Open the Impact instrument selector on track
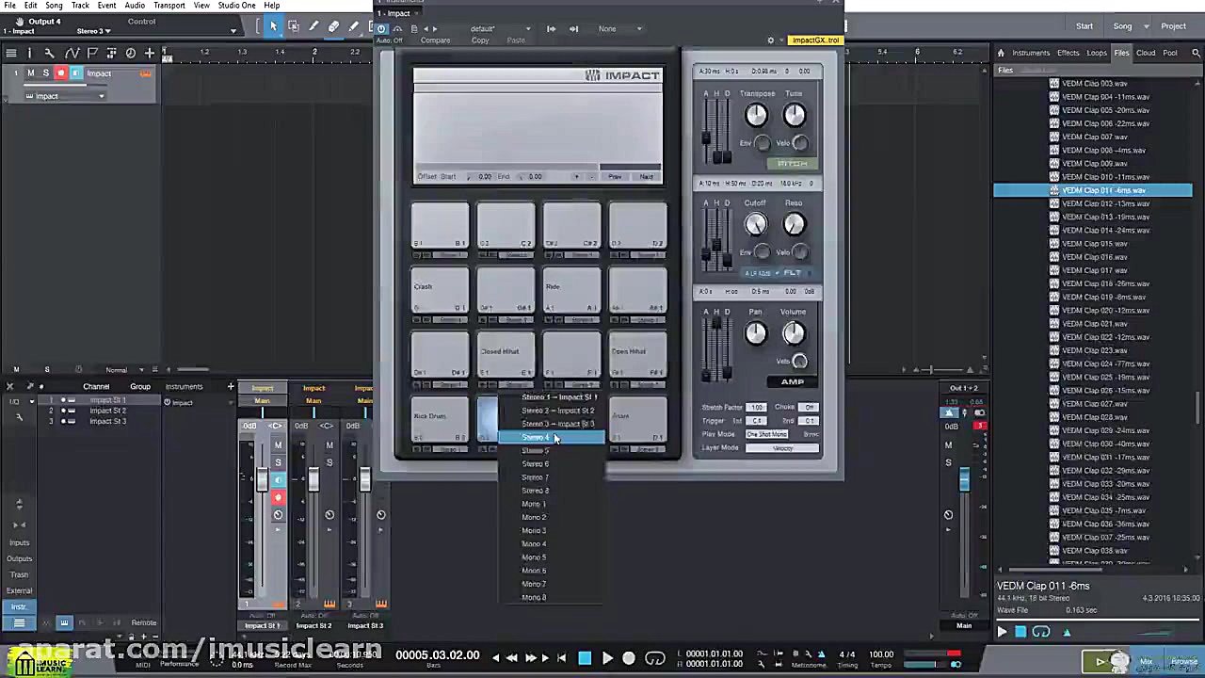The height and width of the screenshot is (678, 1205). pyautogui.click(x=64, y=96)
